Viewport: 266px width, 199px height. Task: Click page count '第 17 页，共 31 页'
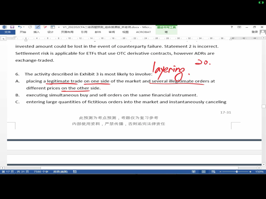pos(15,172)
